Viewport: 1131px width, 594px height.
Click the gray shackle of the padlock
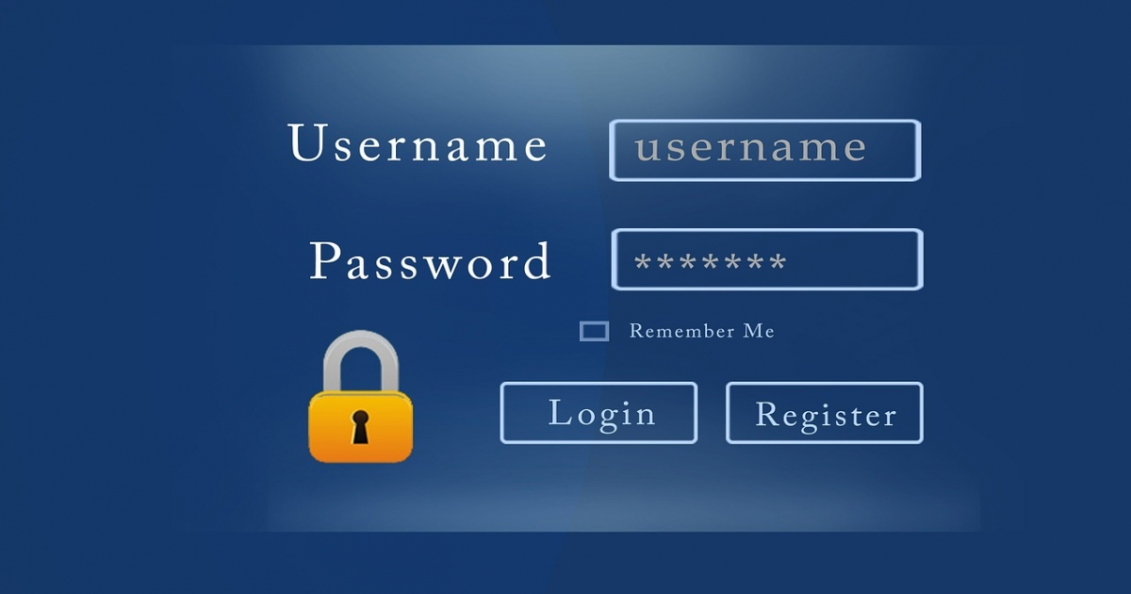click(x=361, y=363)
